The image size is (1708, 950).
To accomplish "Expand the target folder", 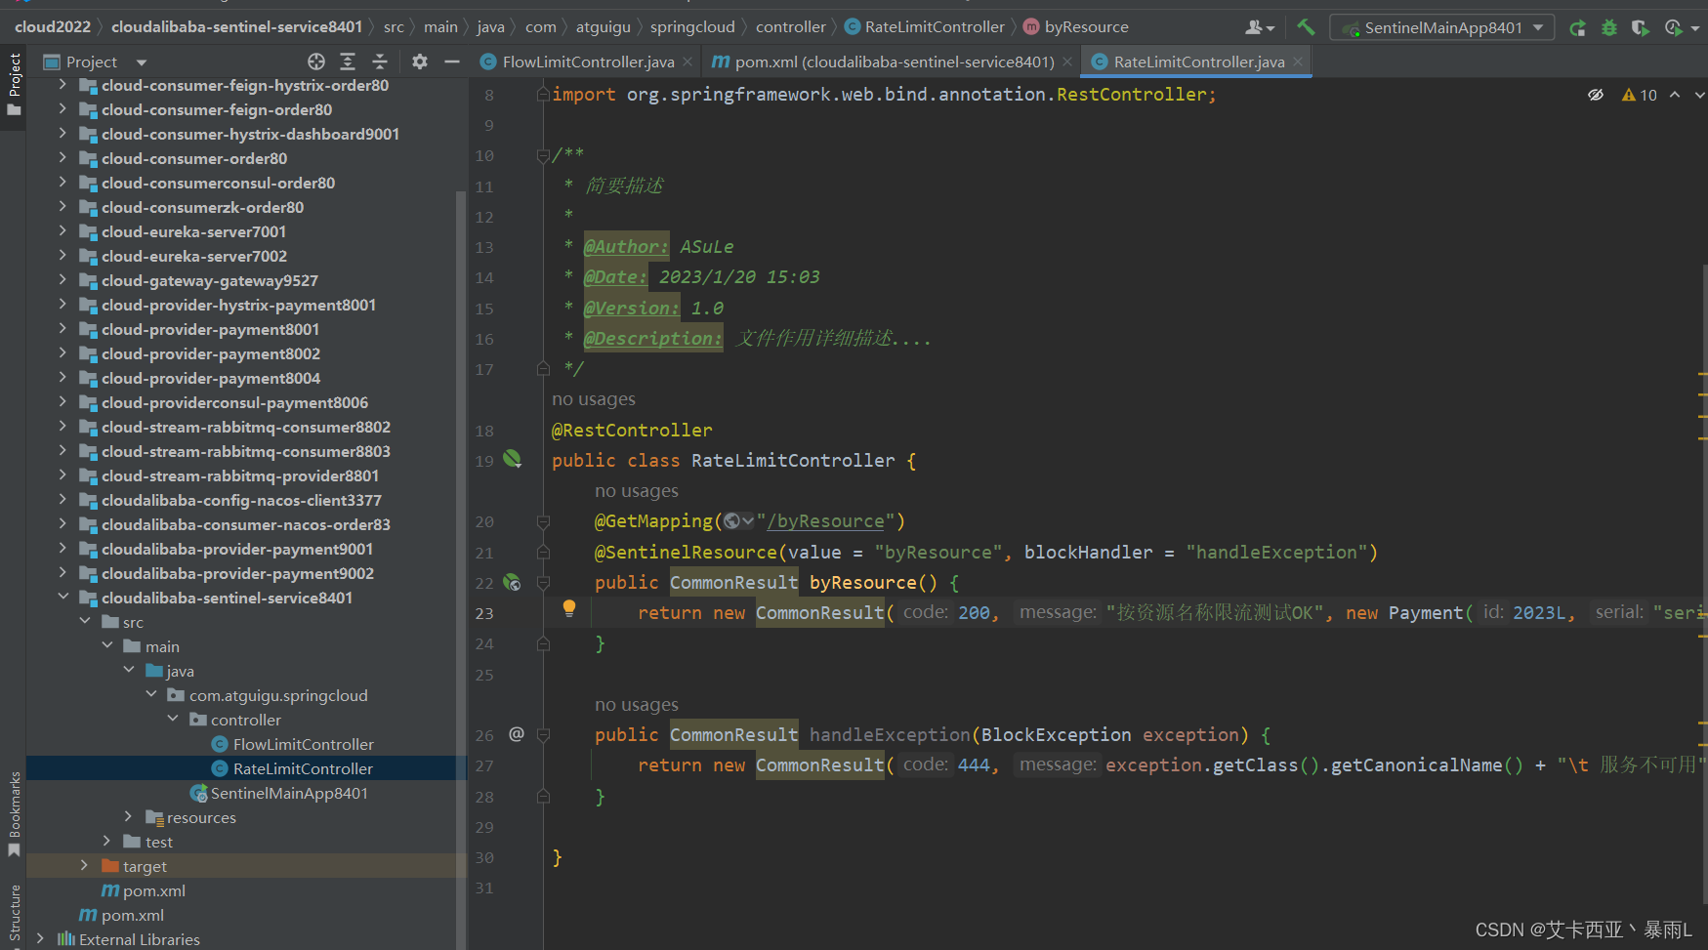I will pyautogui.click(x=84, y=865).
